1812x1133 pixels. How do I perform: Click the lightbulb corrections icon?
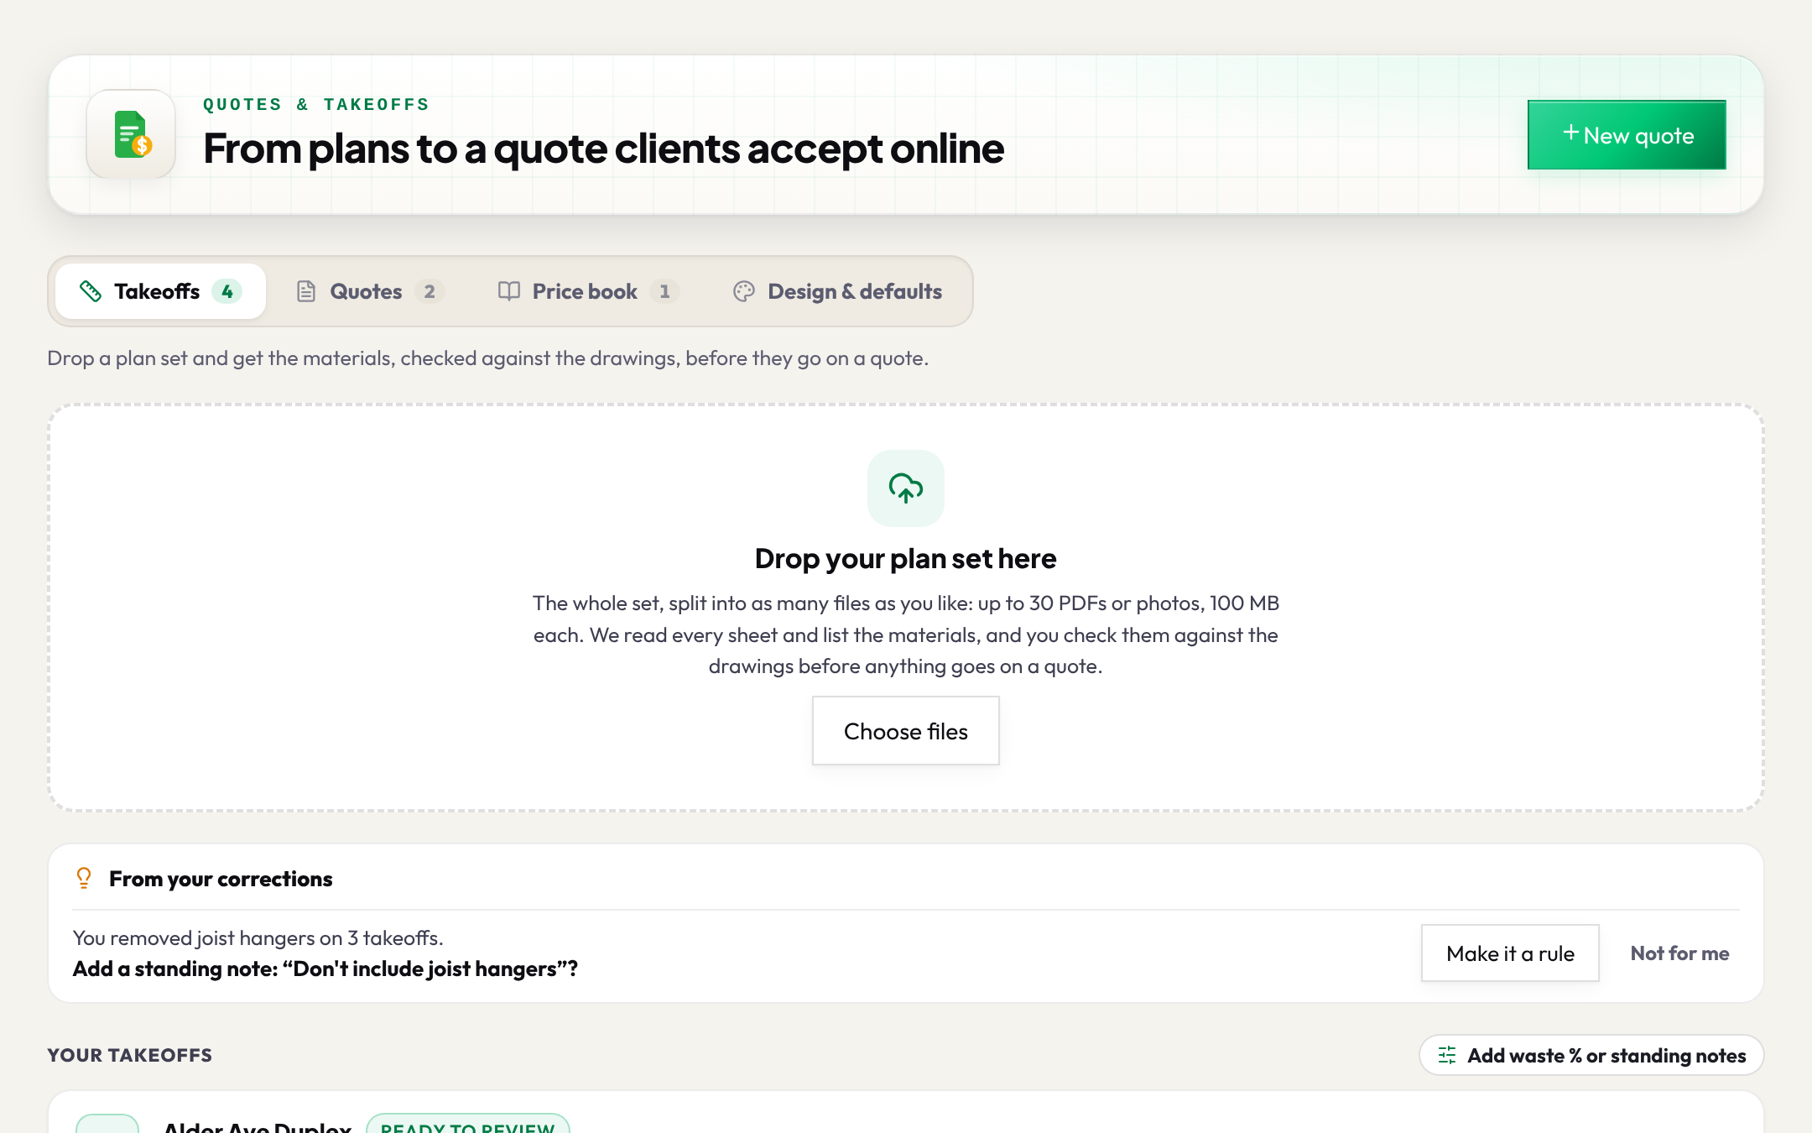tap(84, 878)
